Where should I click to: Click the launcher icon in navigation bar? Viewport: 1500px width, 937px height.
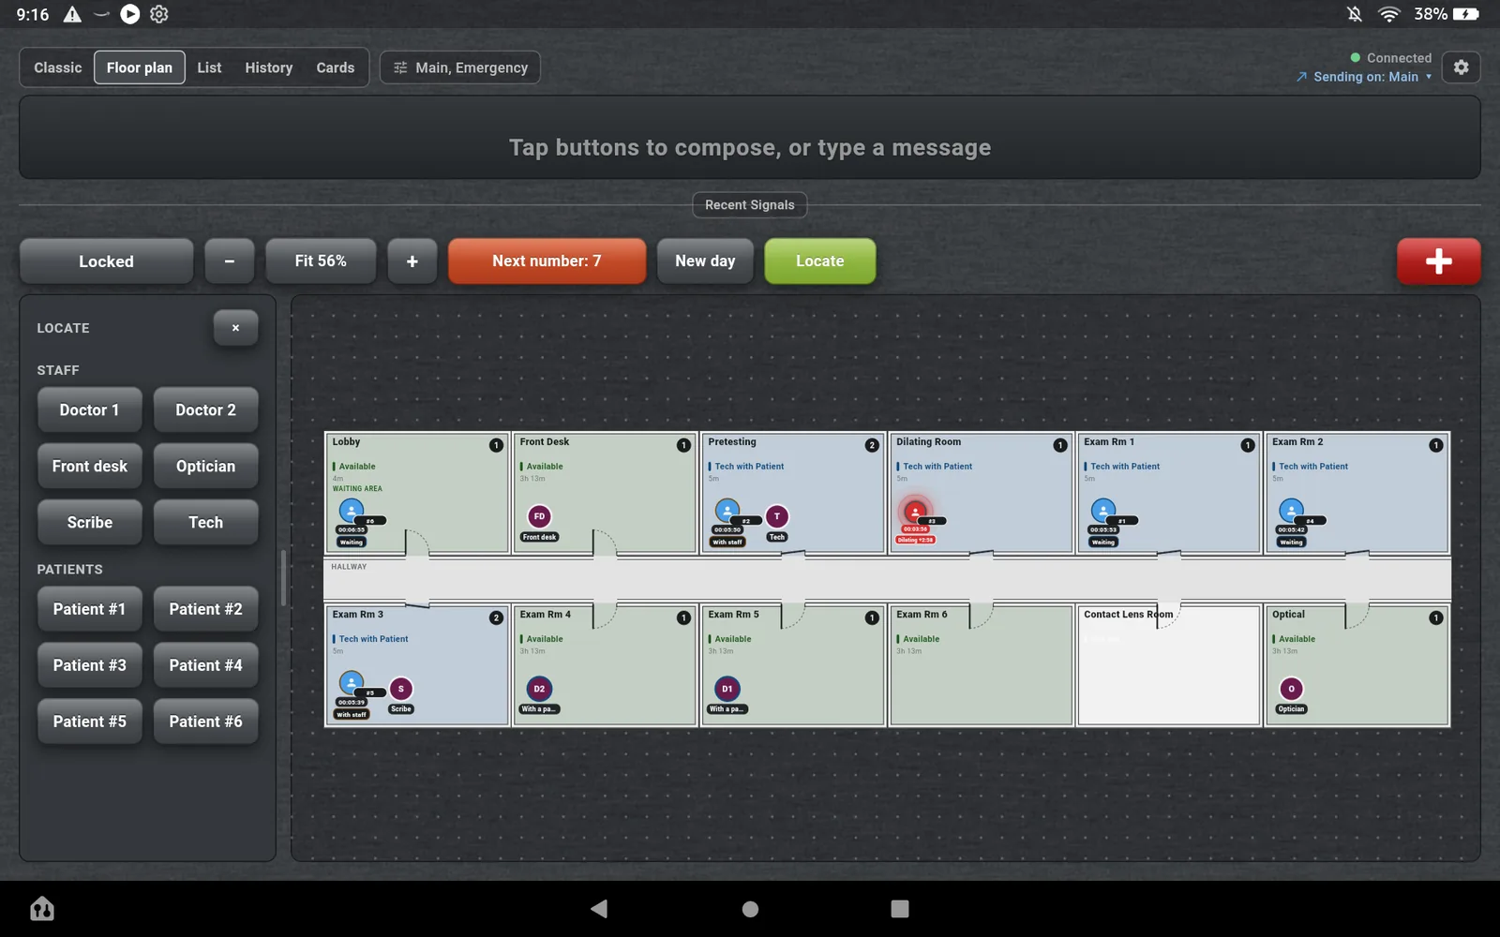coord(42,908)
